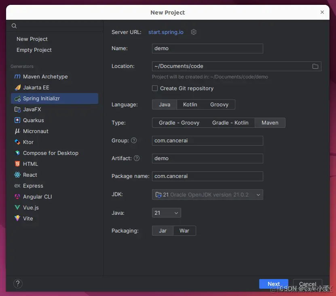
Task: Select Empty Project in sidebar
Action: pos(34,50)
